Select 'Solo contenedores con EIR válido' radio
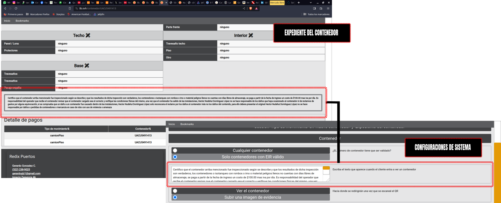The image size is (501, 203). (x=175, y=157)
